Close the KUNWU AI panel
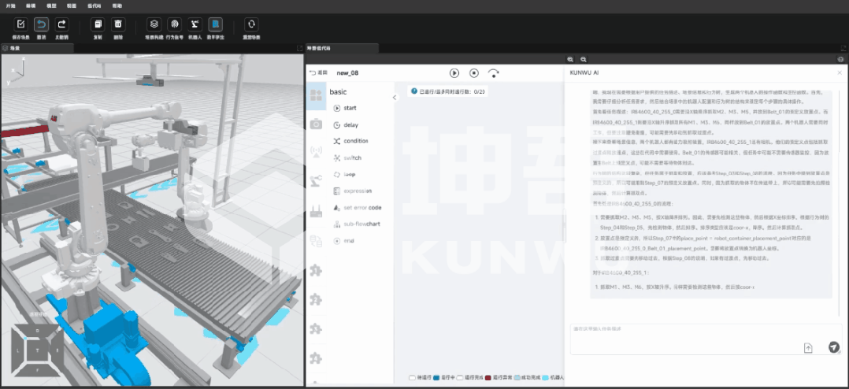This screenshot has width=849, height=389. point(840,72)
